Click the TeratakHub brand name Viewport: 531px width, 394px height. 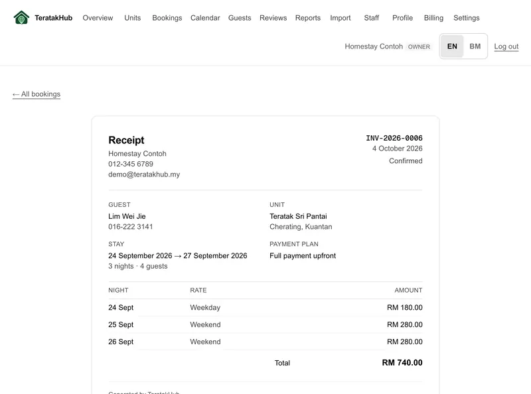pyautogui.click(x=54, y=18)
